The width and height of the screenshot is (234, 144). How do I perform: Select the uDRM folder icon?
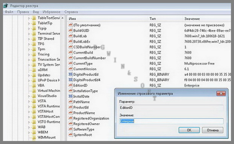tap(34, 70)
